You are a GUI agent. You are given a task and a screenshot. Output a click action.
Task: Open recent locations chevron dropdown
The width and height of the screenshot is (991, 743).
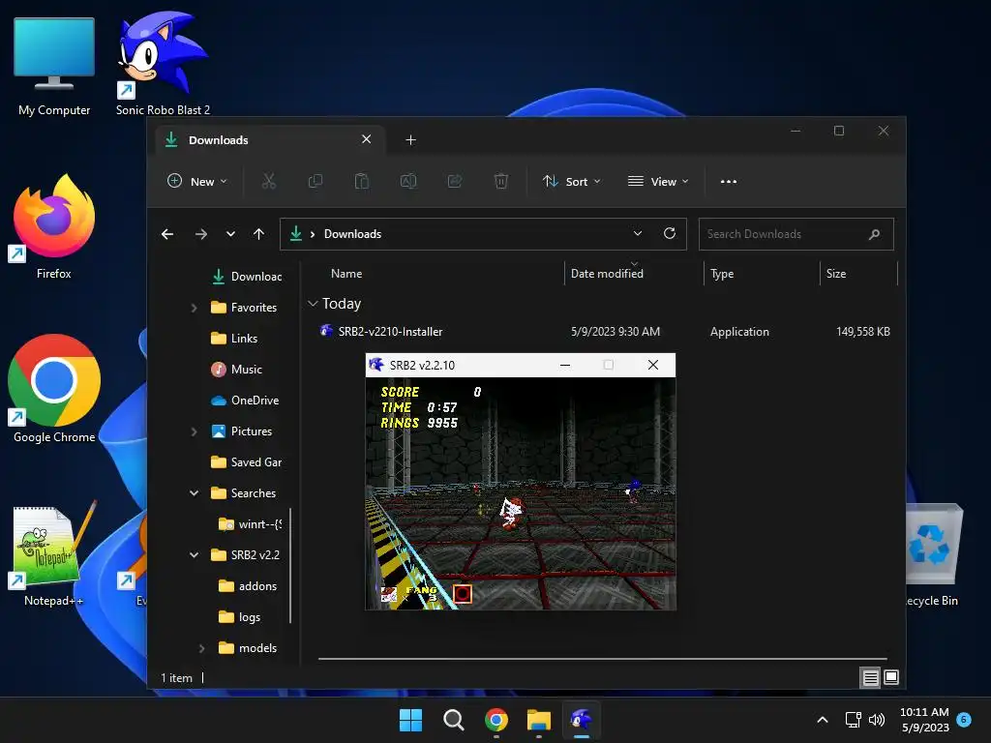tap(230, 234)
